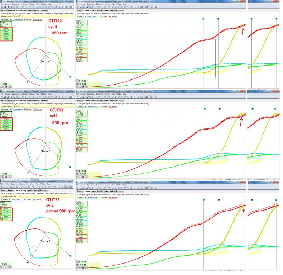Expand channel lines dropdown arrow, cyl4 graph window
The image size is (283, 275).
pyautogui.click(x=144, y=97)
